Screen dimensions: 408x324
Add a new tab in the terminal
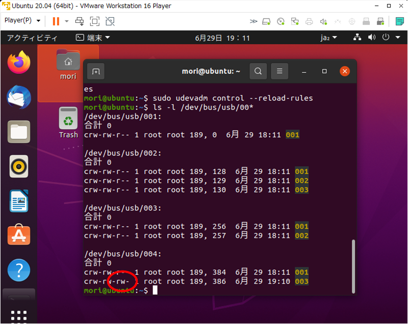[x=96, y=71]
